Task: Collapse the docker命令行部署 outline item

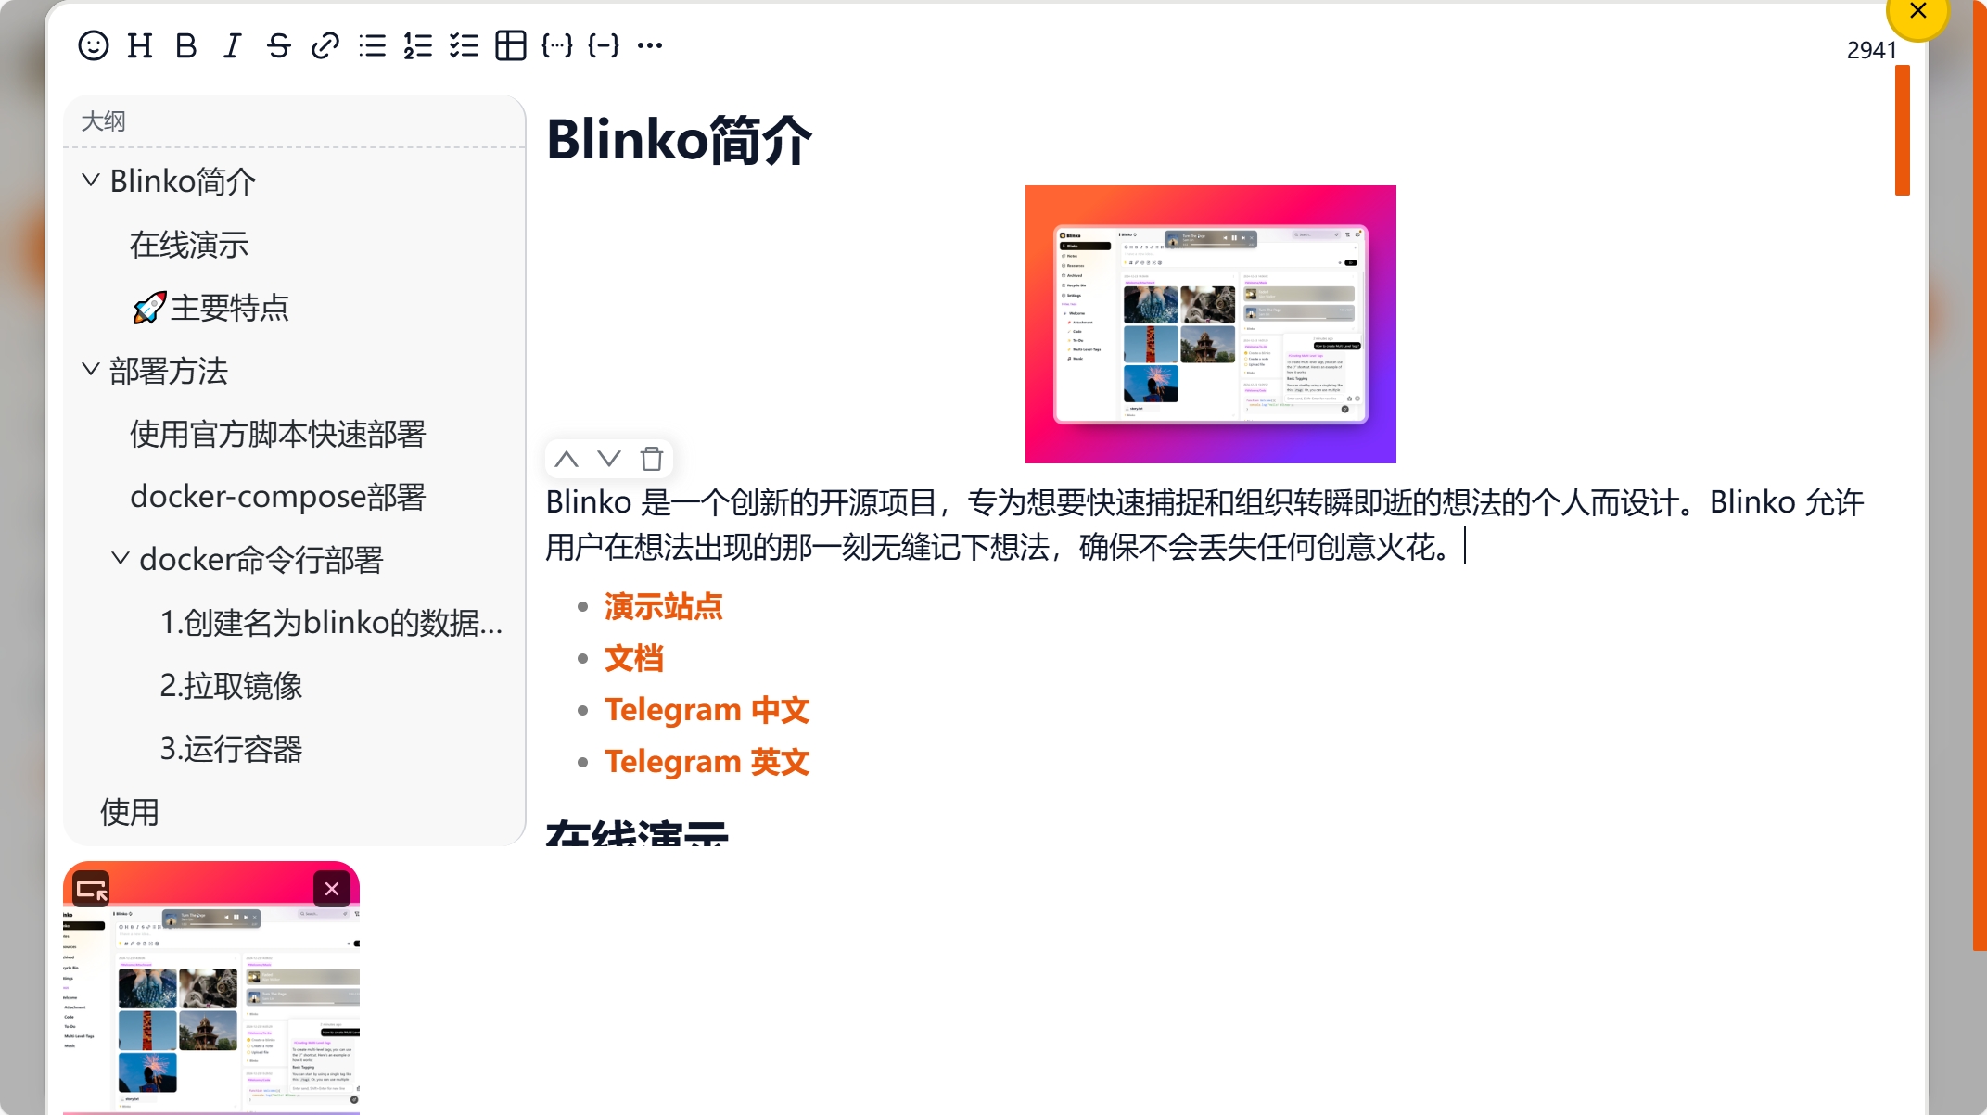Action: (120, 559)
